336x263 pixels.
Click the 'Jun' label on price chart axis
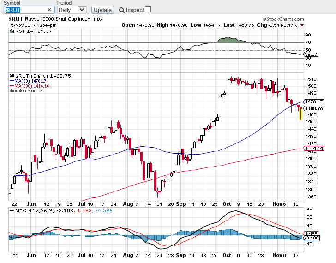pyautogui.click(x=31, y=204)
